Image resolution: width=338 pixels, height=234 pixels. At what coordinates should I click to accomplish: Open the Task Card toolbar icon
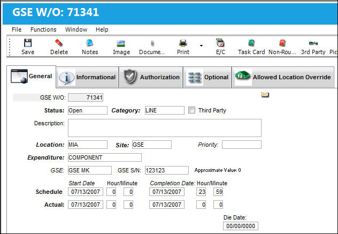click(x=251, y=43)
